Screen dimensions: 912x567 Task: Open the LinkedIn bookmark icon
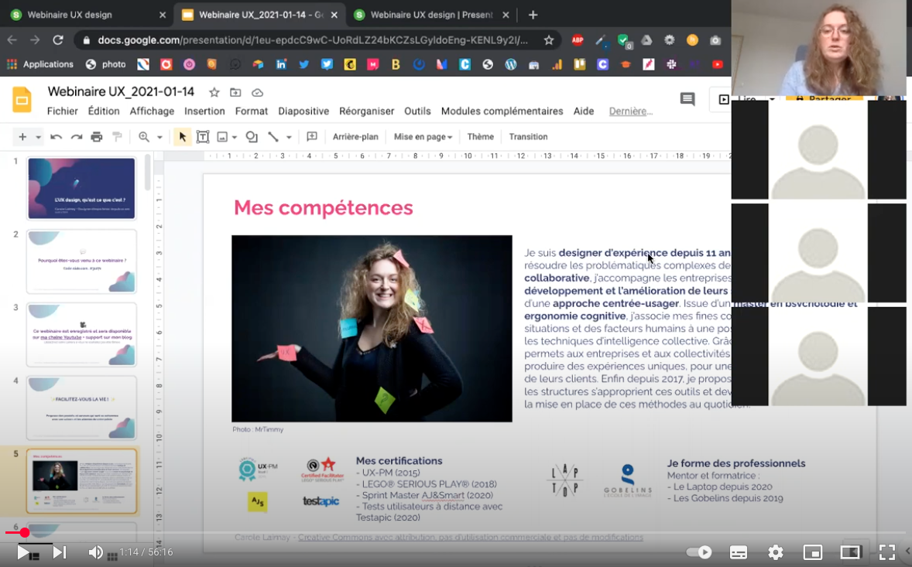(x=281, y=64)
